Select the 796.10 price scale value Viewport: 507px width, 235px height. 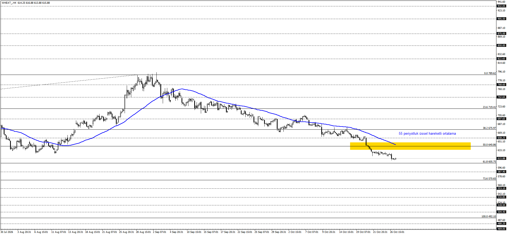[501, 72]
